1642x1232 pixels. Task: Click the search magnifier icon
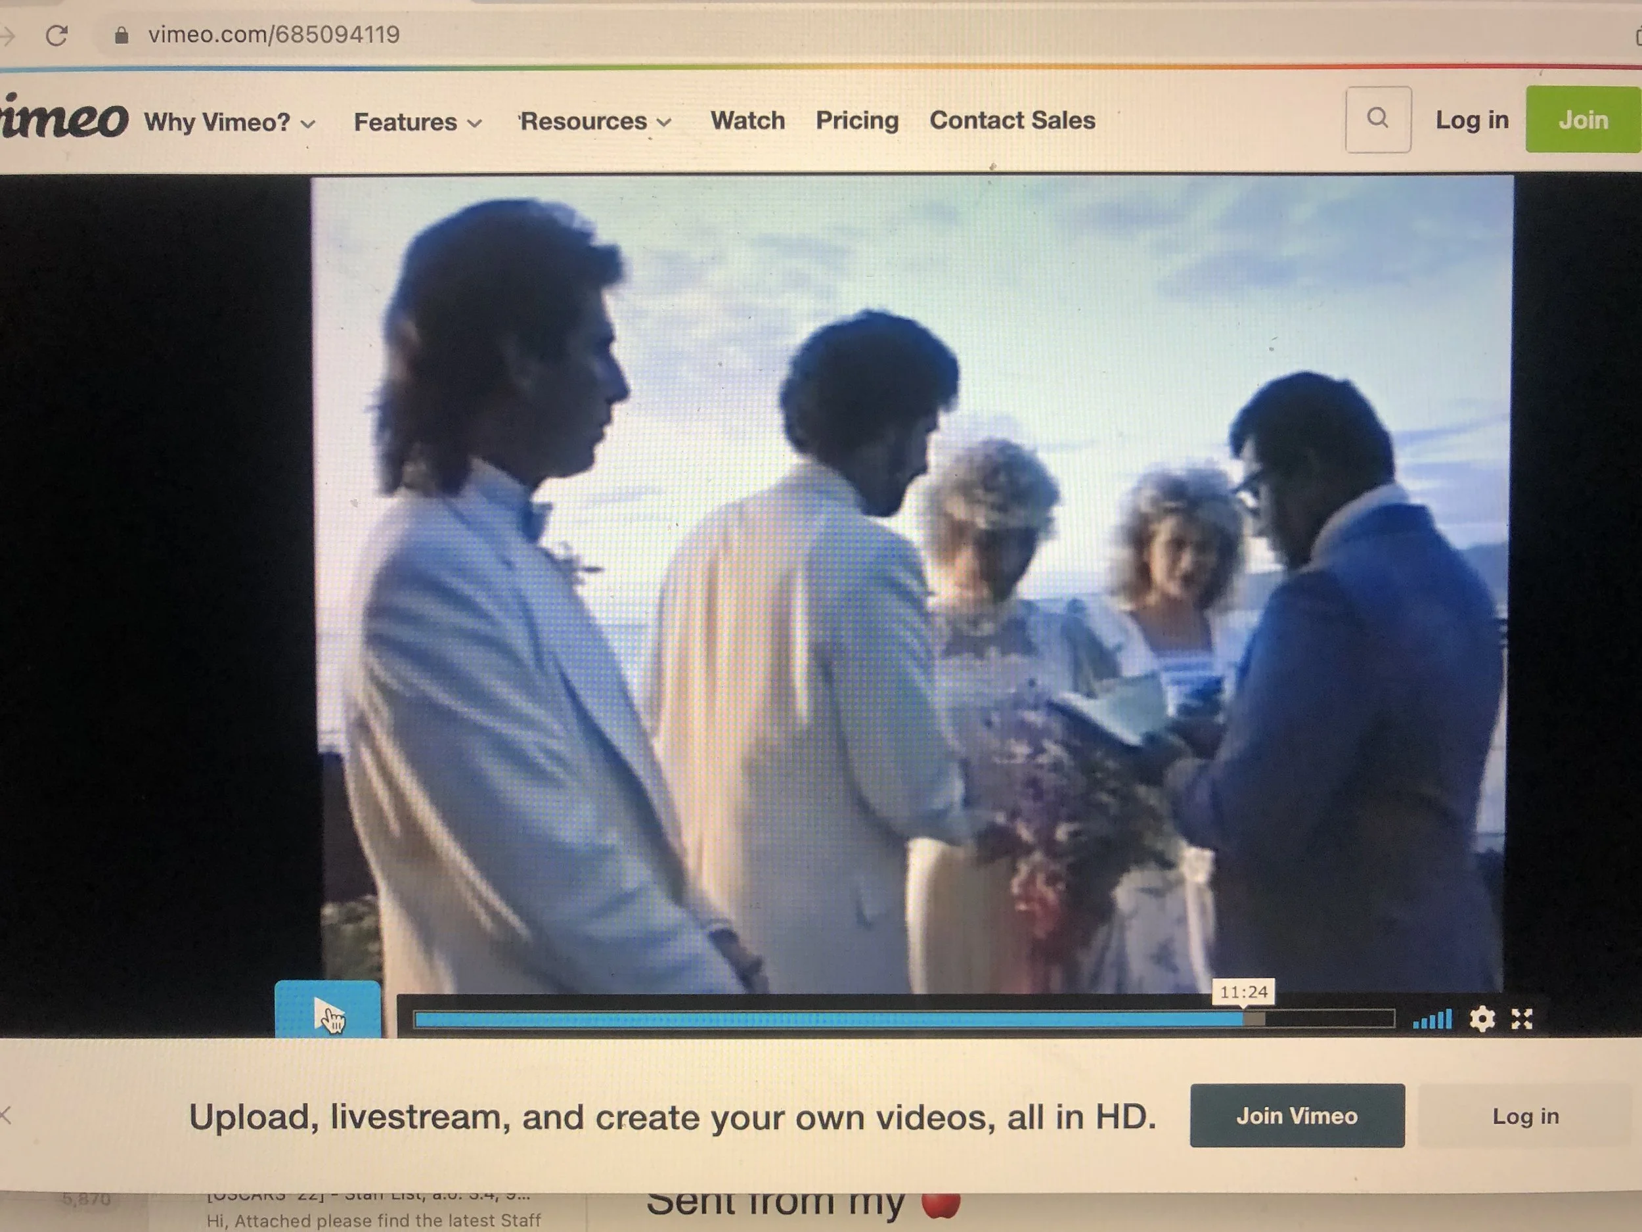click(x=1378, y=119)
